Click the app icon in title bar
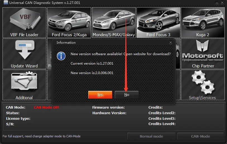 (x=6, y=3)
